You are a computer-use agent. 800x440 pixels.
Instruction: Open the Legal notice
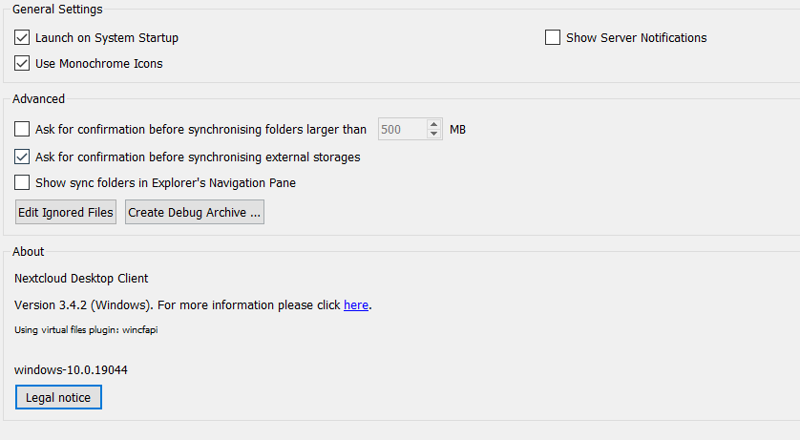click(x=58, y=397)
